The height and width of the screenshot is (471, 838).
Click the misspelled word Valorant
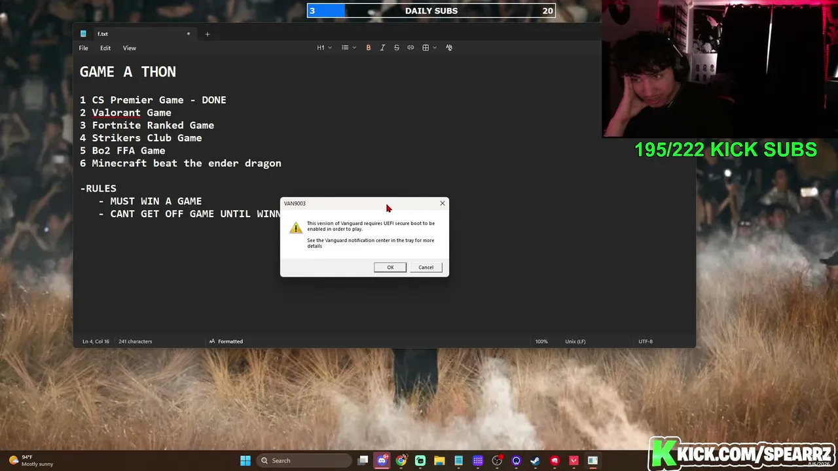pos(116,113)
